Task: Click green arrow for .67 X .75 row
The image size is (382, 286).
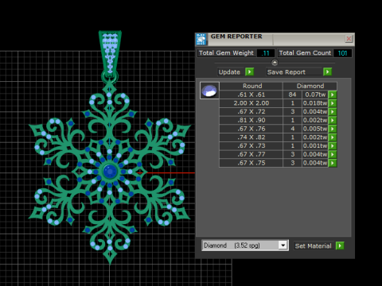Action: 333,163
